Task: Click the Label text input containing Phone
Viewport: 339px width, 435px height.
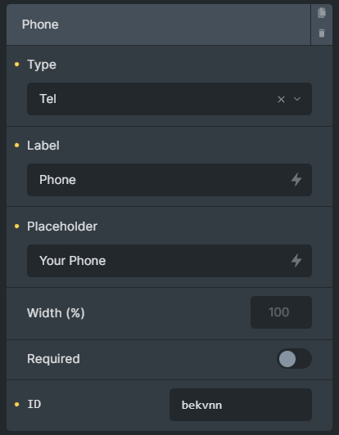Action: (169, 180)
